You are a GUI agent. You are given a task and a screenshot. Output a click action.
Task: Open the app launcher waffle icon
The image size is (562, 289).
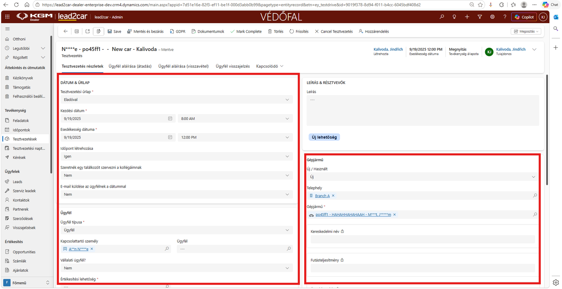(7, 17)
